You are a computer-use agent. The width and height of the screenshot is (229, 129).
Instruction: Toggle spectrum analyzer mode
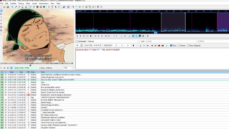tap(140, 36)
